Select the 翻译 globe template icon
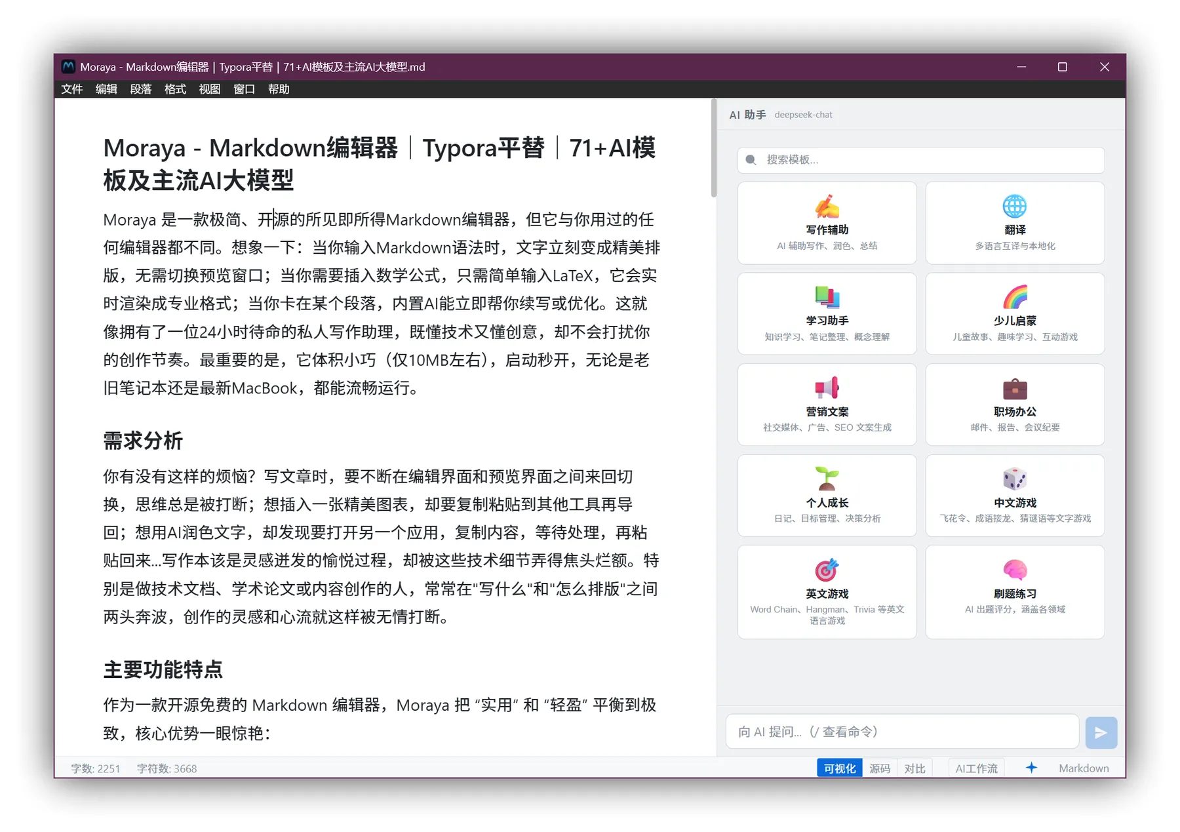Image resolution: width=1180 pixels, height=832 pixels. (1014, 207)
